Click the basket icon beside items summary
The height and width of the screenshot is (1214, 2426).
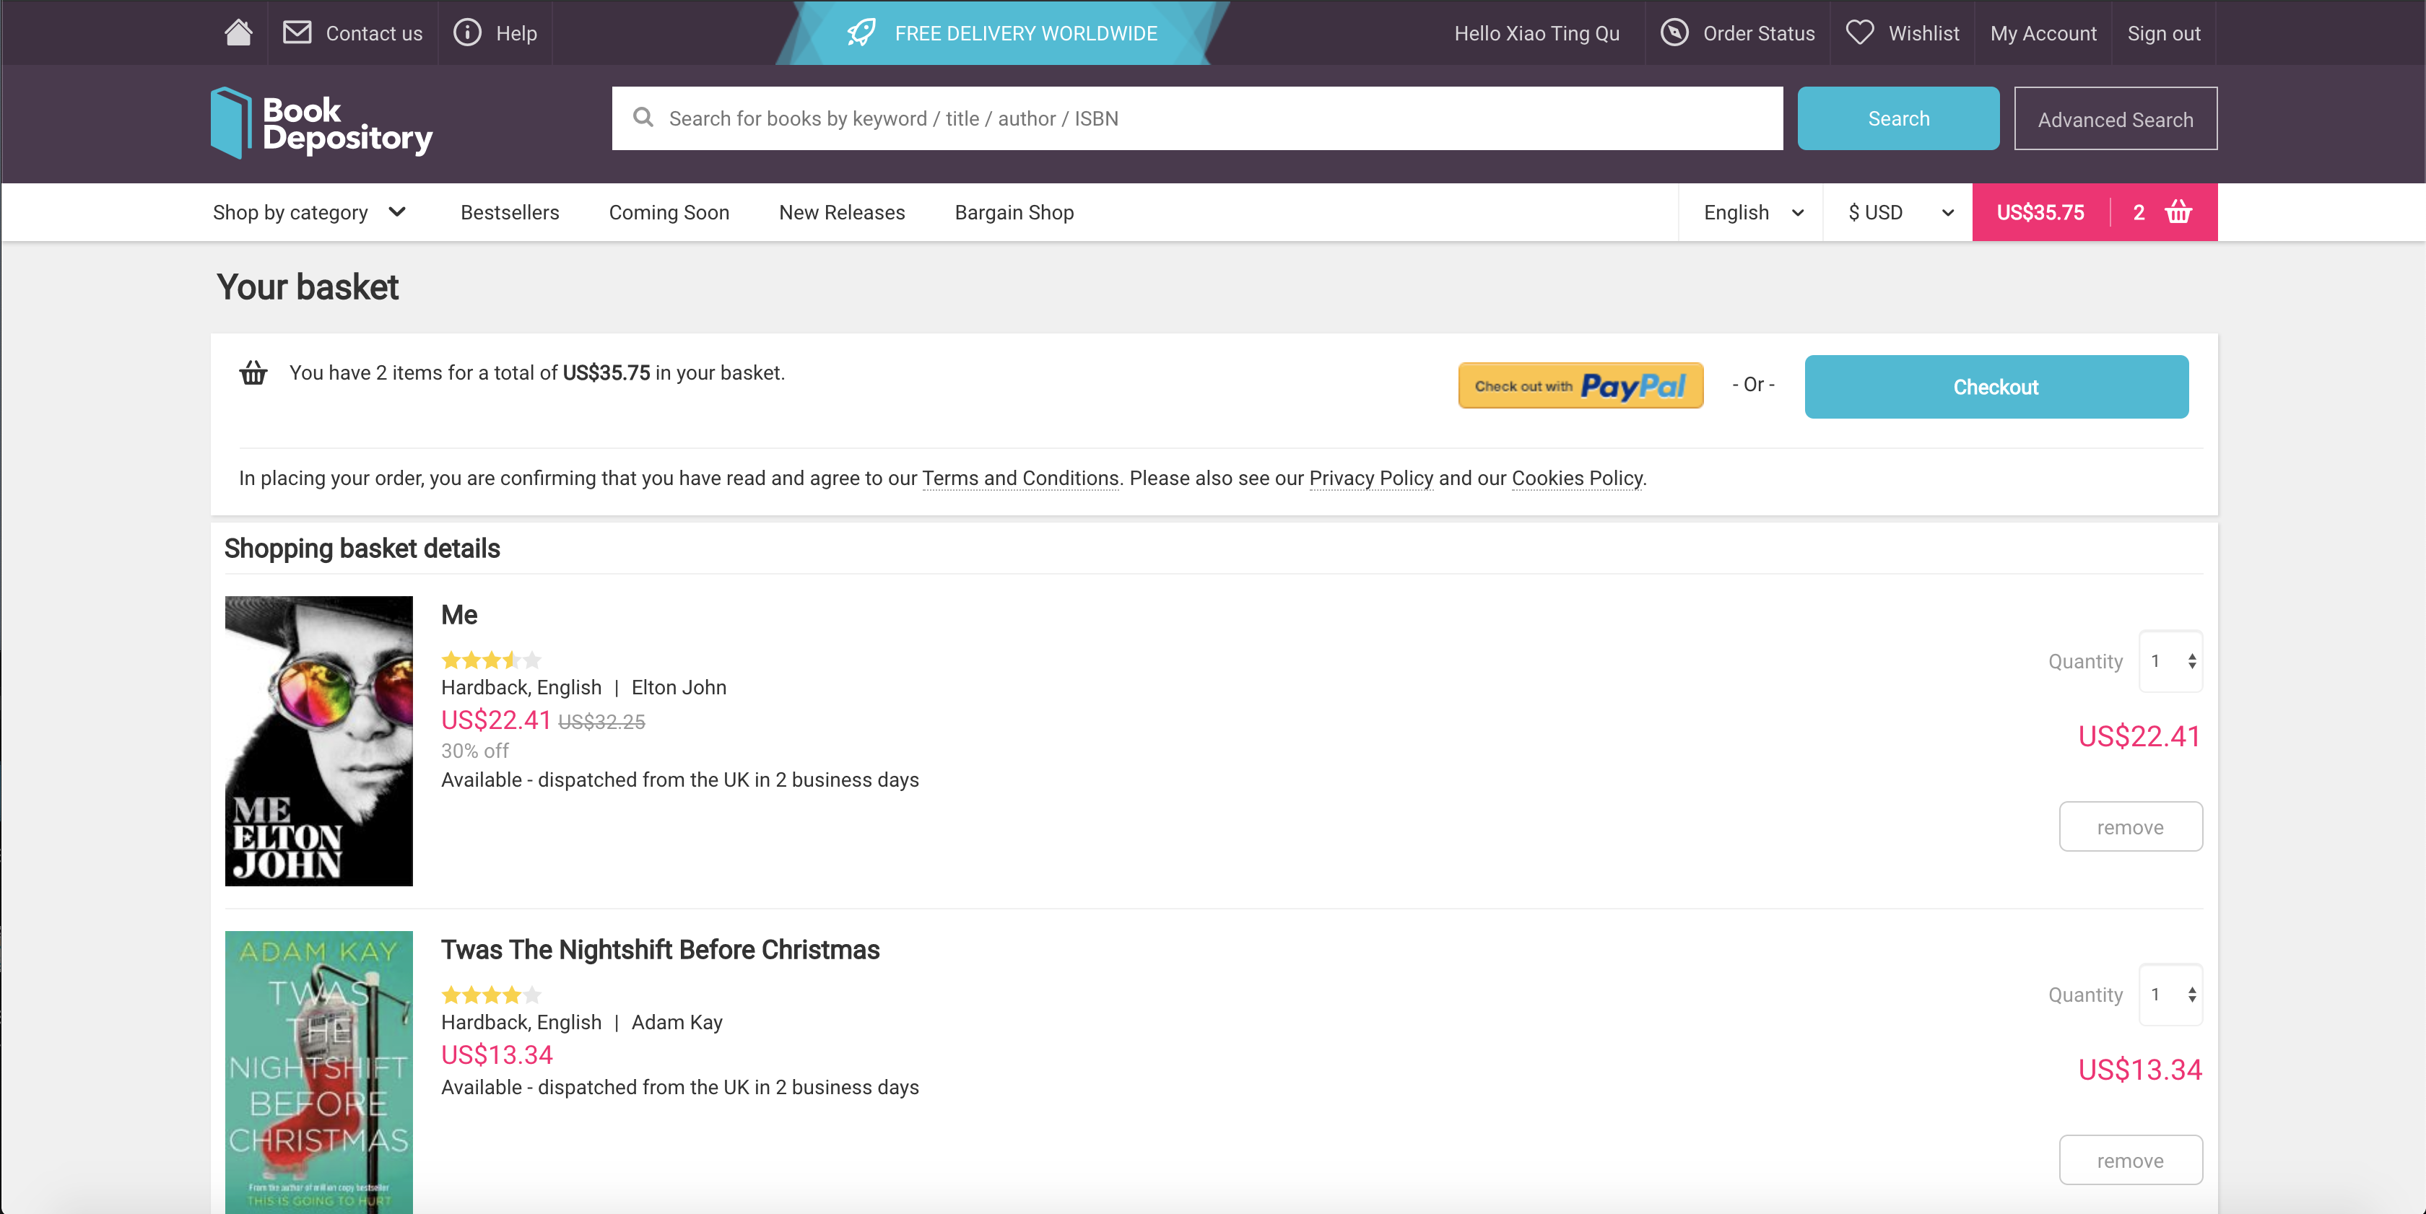pyautogui.click(x=253, y=372)
